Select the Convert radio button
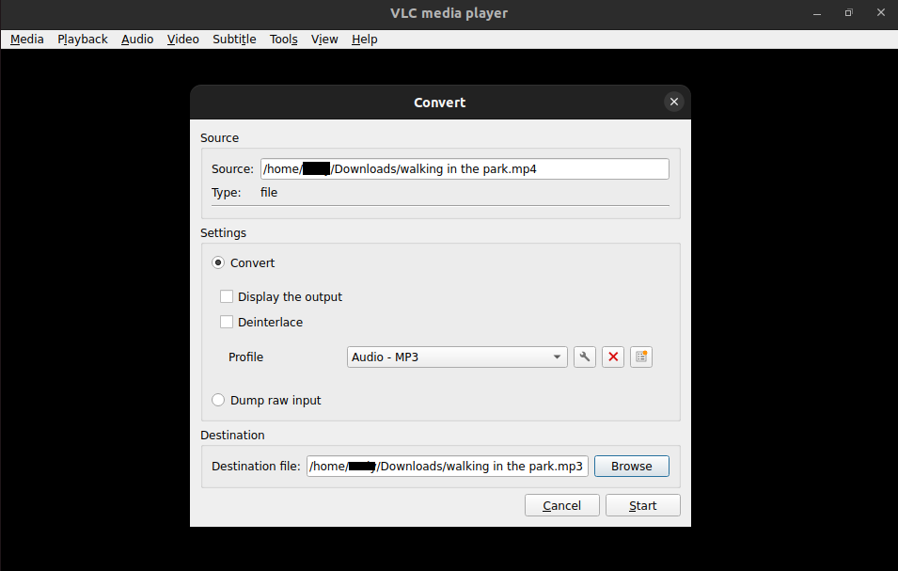Image resolution: width=898 pixels, height=571 pixels. (x=218, y=262)
